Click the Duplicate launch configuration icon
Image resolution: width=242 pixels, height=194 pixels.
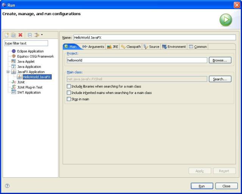(x=14, y=35)
